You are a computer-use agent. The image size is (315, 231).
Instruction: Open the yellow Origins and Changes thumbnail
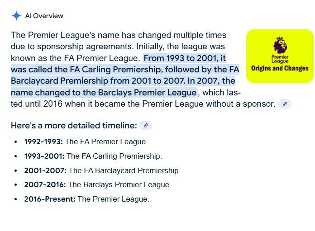(x=280, y=56)
